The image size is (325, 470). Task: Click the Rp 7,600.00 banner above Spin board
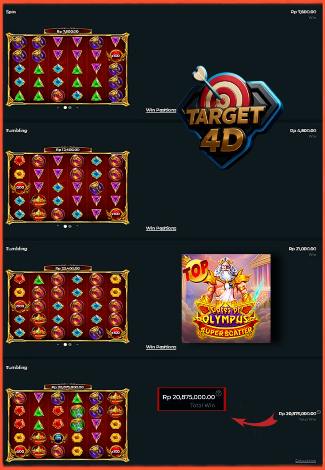pyautogui.click(x=68, y=31)
